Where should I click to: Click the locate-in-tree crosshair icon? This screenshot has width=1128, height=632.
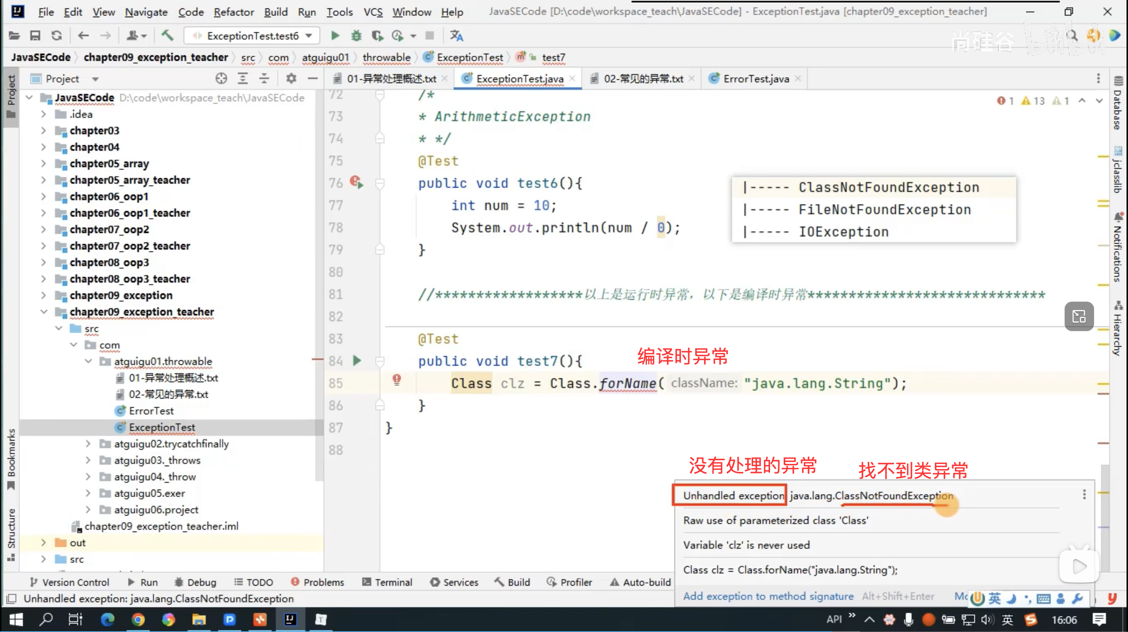coord(221,79)
